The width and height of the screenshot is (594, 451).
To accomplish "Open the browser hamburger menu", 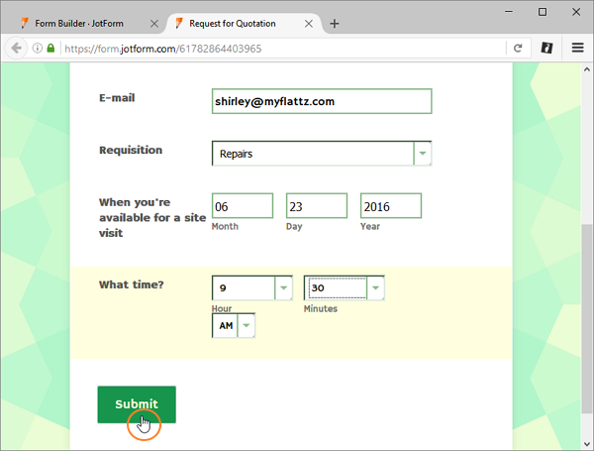I will coord(577,47).
